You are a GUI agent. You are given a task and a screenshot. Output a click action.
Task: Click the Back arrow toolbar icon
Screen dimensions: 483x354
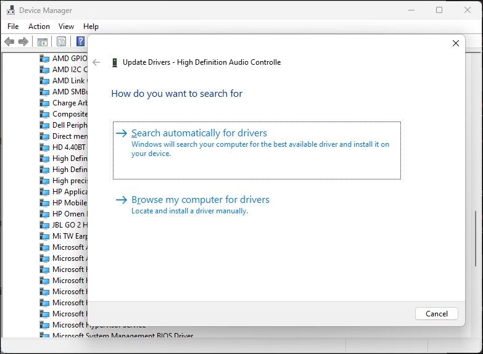pos(9,41)
